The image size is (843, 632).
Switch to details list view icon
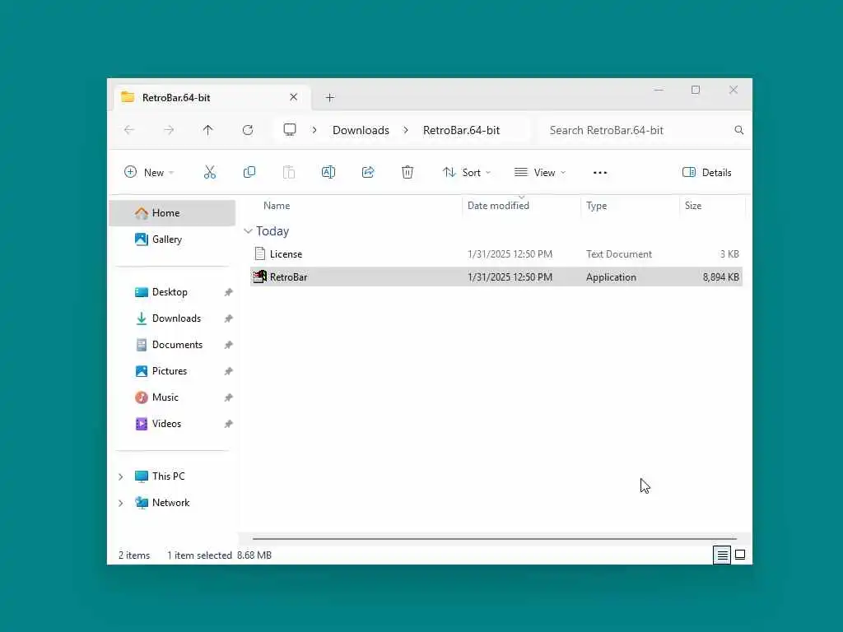point(722,555)
